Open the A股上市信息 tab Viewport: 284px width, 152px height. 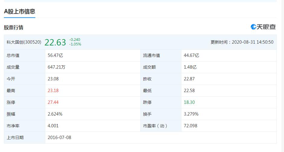(20, 11)
